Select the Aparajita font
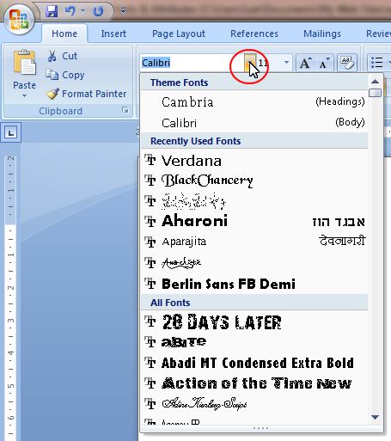This screenshot has height=441, width=391. 254,242
